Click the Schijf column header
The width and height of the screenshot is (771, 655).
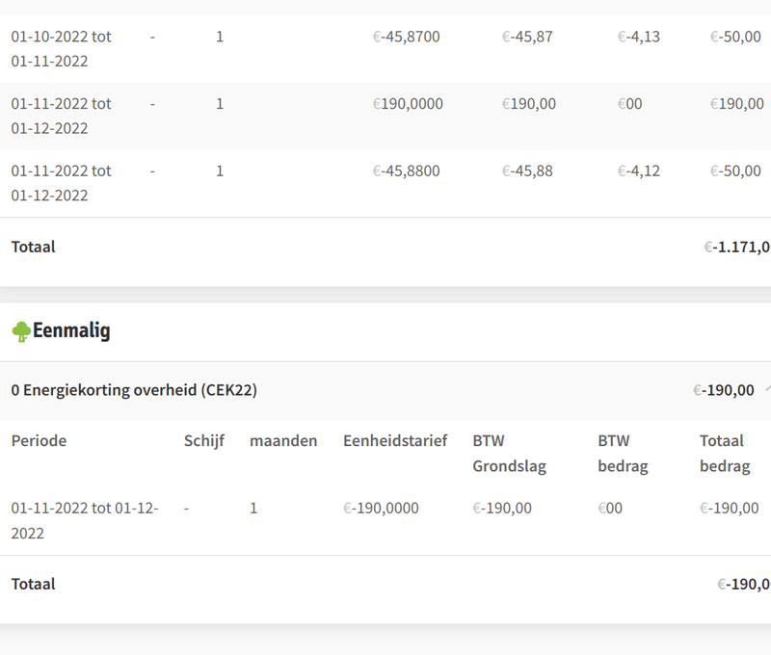click(204, 441)
